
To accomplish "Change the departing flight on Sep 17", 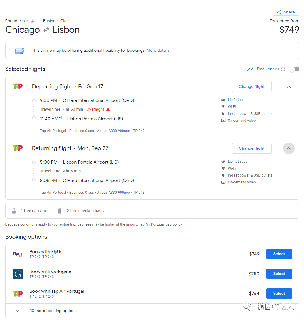I will pyautogui.click(x=251, y=87).
